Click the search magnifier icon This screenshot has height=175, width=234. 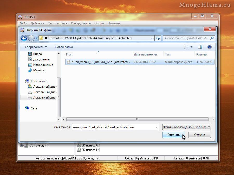click(212, 38)
